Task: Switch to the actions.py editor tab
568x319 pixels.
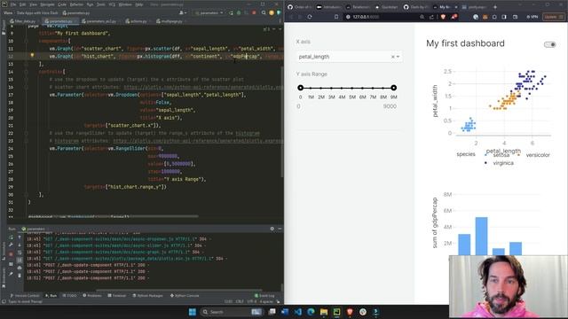Action: (136, 21)
